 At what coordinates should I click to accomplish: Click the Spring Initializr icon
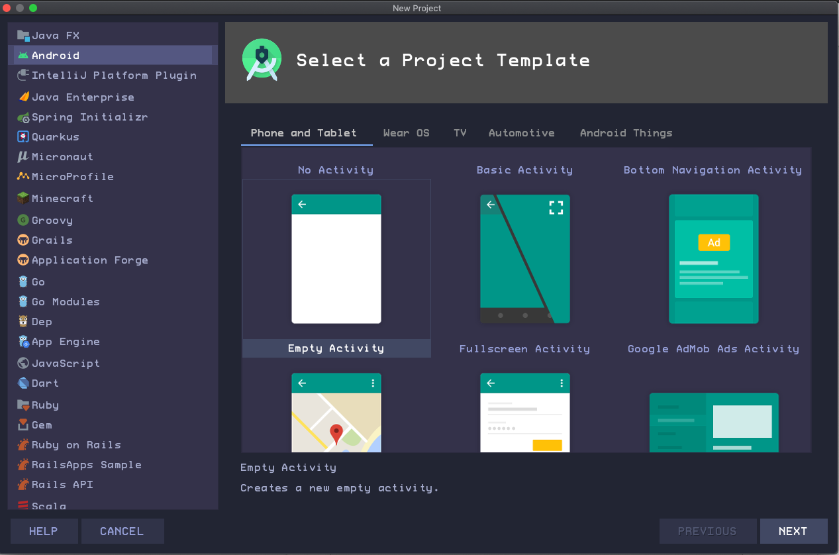pos(23,117)
